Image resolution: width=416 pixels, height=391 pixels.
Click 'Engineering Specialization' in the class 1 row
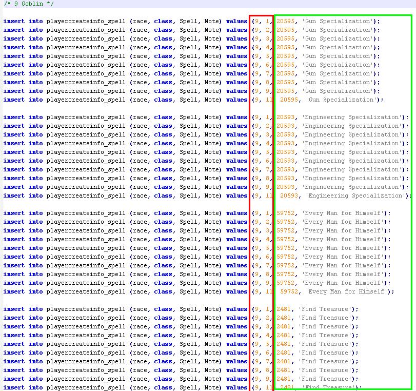(352, 118)
